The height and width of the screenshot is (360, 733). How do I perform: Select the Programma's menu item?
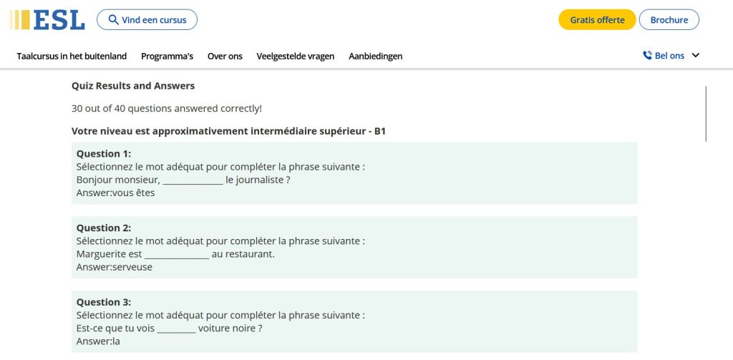(167, 56)
